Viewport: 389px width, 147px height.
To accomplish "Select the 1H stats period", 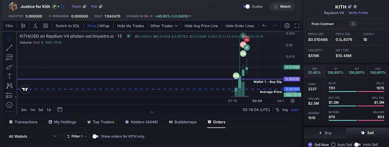I will point(336,70).
